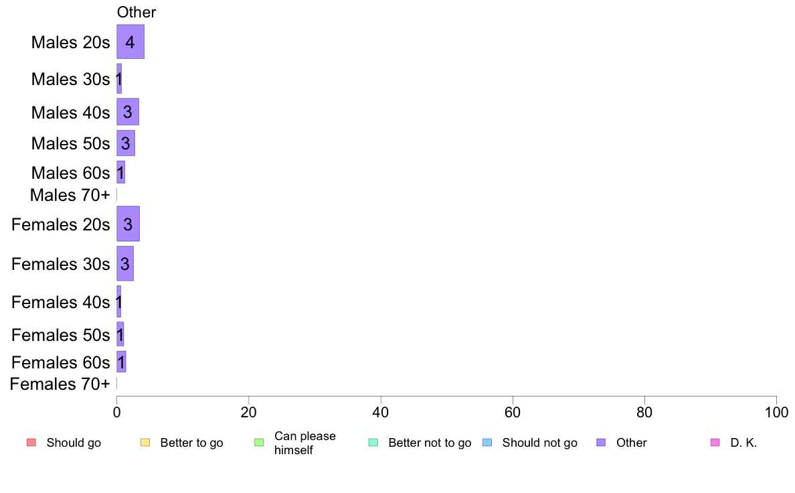
Task: Click the green Can please himself swatch
Action: coord(259,442)
